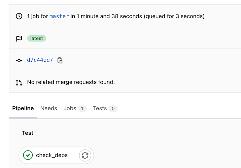The image size is (241, 168).
Task: Copy commit SHA with clipboard icon
Action: pos(60,60)
